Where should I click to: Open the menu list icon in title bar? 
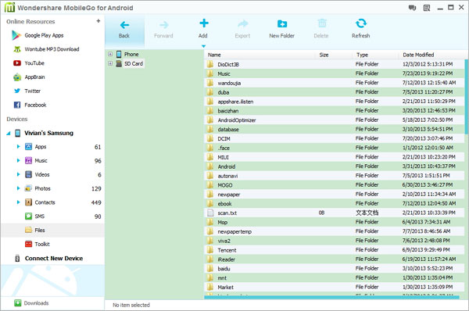pyautogui.click(x=427, y=8)
